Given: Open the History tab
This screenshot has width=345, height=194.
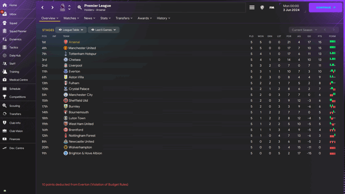Looking at the screenshot, I should click(x=163, y=18).
